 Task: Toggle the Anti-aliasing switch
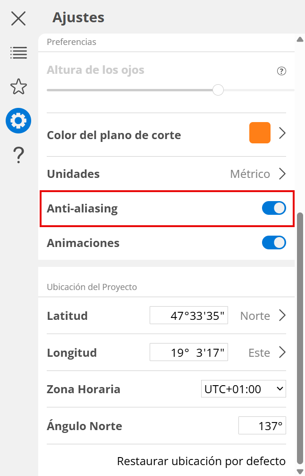click(274, 208)
